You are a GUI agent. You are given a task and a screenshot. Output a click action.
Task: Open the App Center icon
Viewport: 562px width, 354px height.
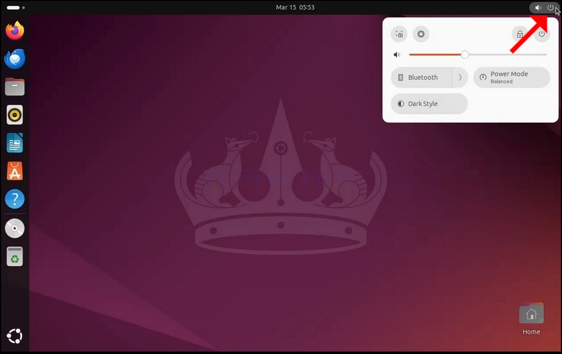pyautogui.click(x=15, y=171)
